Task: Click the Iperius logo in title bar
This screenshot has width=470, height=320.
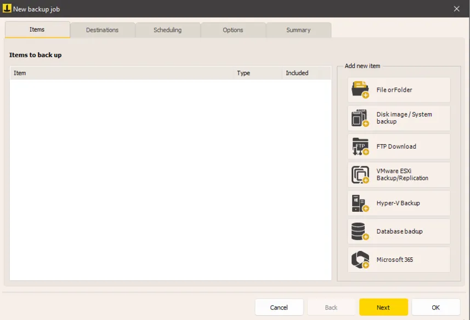Action: tap(7, 8)
